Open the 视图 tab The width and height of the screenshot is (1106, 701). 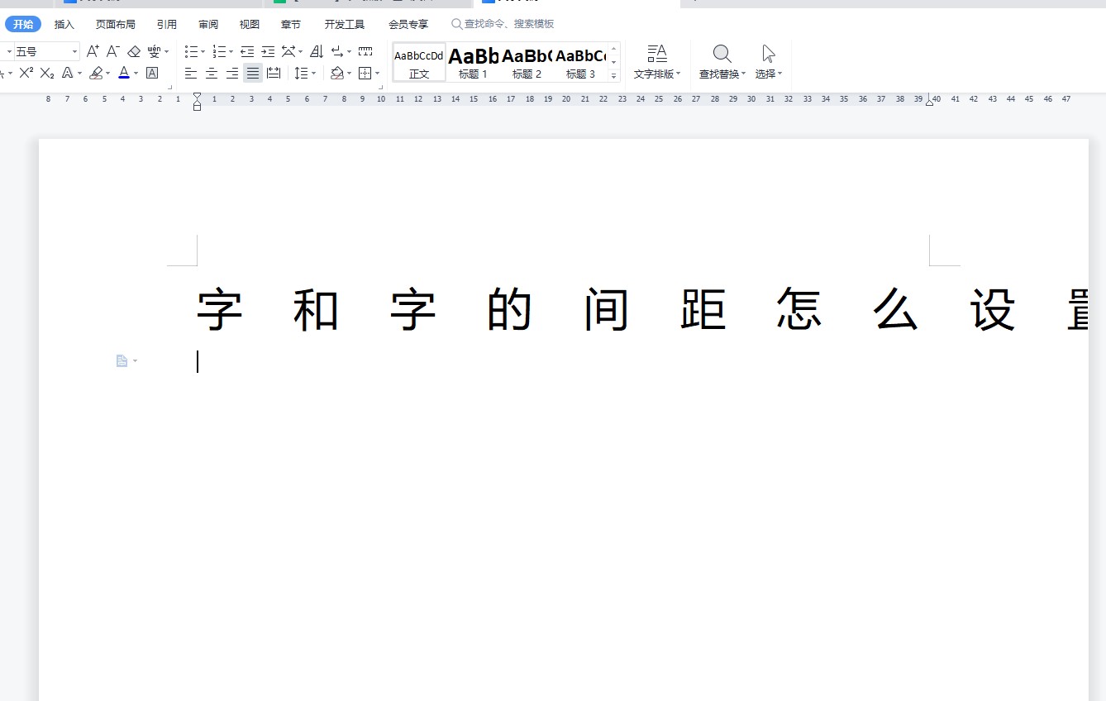point(250,24)
